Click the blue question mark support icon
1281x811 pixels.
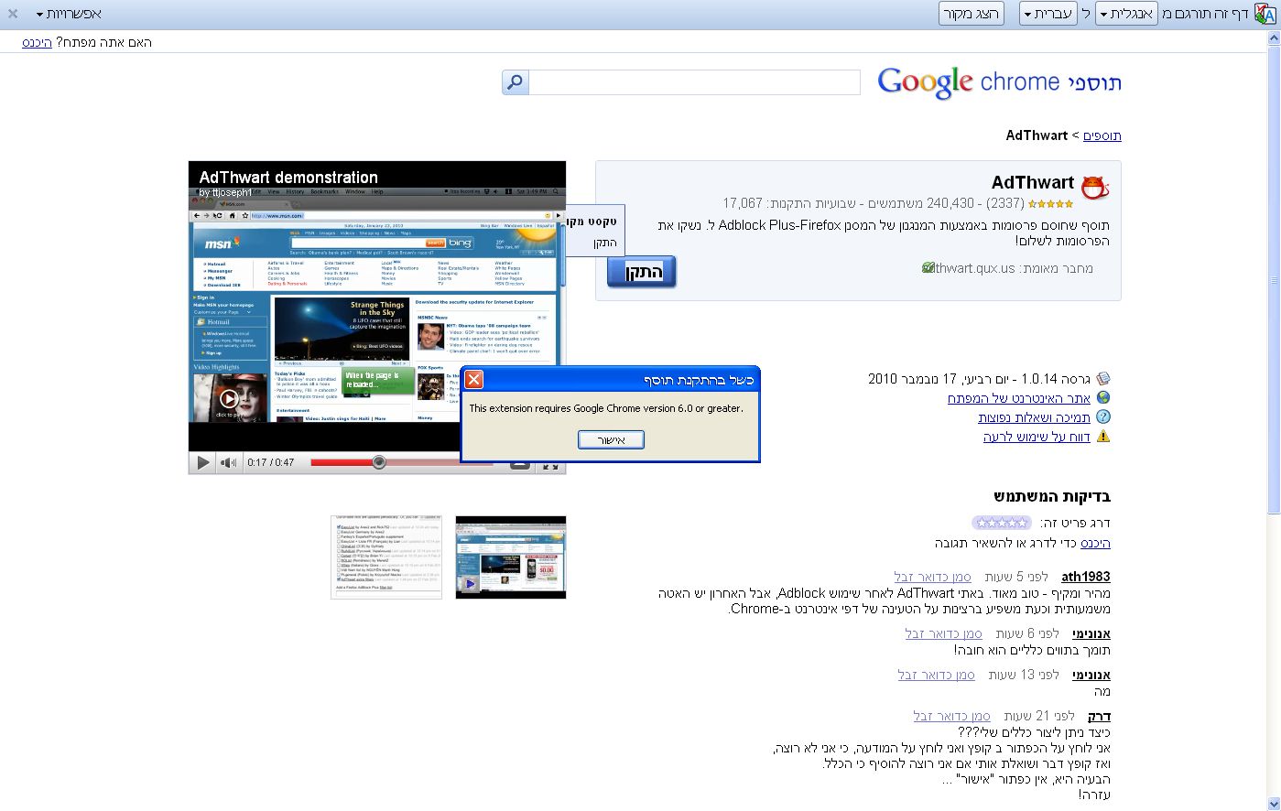pyautogui.click(x=1102, y=417)
